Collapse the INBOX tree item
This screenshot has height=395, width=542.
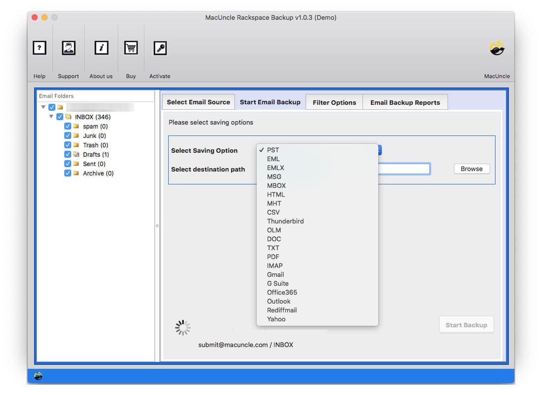(x=51, y=117)
